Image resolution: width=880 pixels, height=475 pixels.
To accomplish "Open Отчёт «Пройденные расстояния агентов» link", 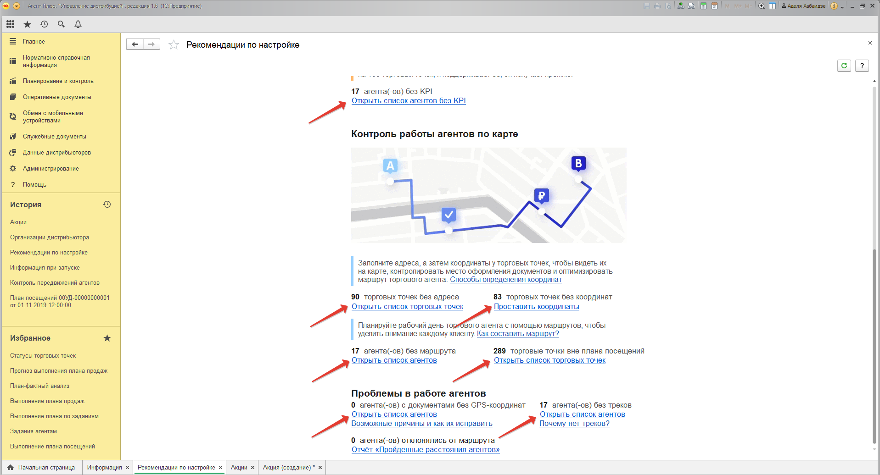I will coord(426,449).
